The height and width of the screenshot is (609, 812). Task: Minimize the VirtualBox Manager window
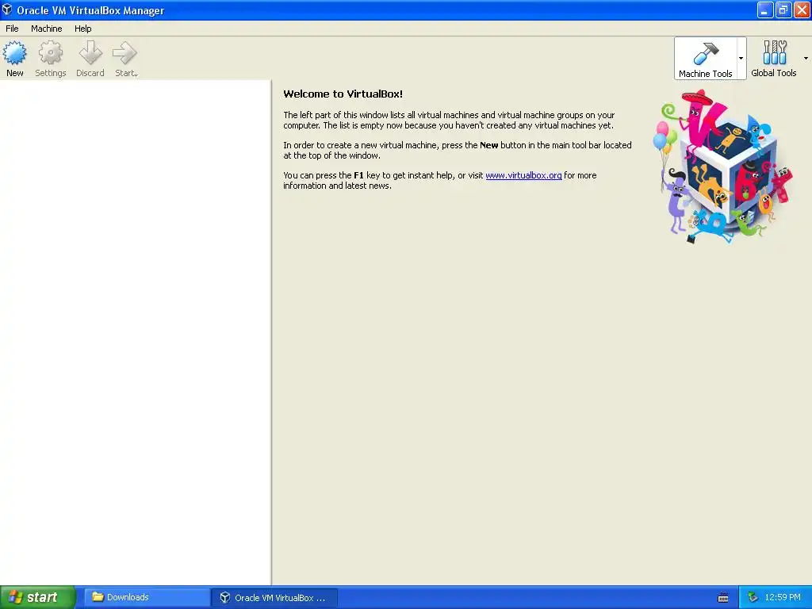click(765, 10)
